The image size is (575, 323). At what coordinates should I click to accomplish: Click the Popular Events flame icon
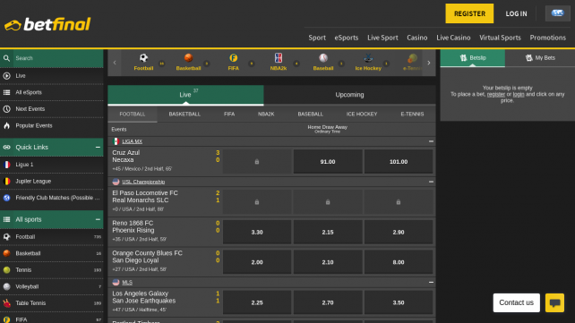click(6, 125)
